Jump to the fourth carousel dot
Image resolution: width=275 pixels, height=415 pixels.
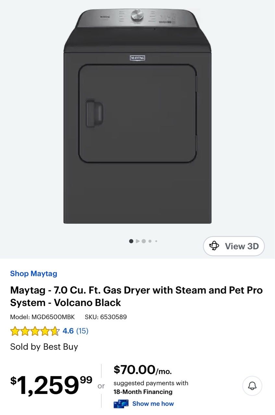coord(150,241)
